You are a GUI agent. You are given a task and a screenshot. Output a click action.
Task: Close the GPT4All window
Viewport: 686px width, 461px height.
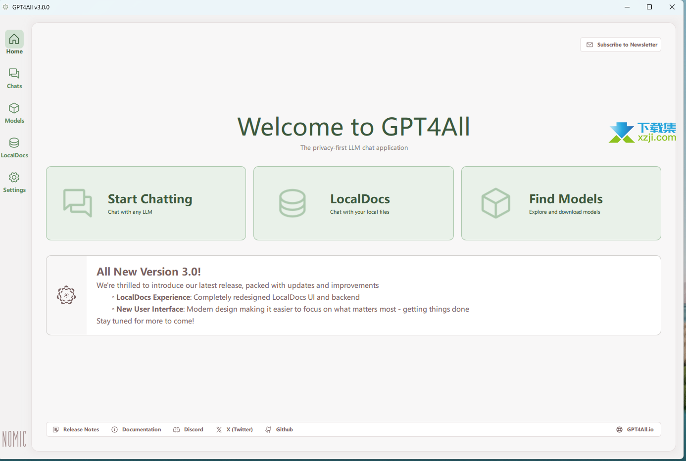coord(672,7)
